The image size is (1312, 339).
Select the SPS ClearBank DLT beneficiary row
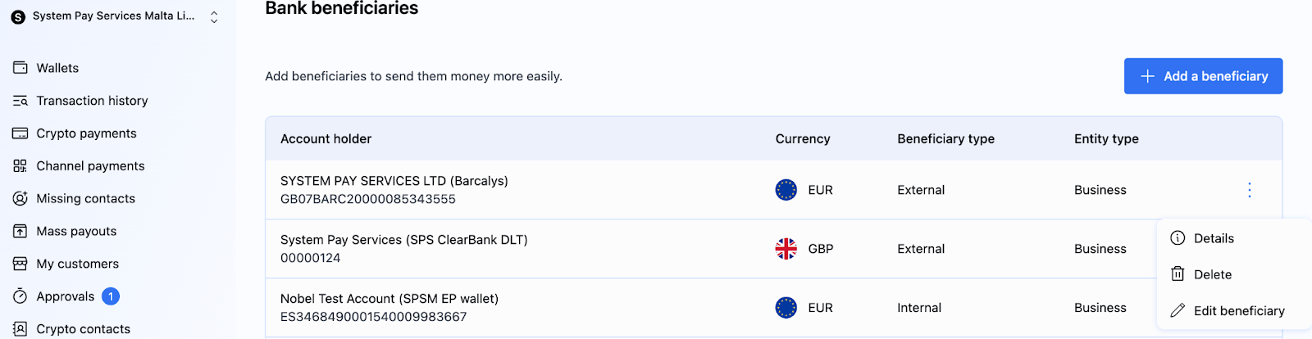click(x=403, y=249)
